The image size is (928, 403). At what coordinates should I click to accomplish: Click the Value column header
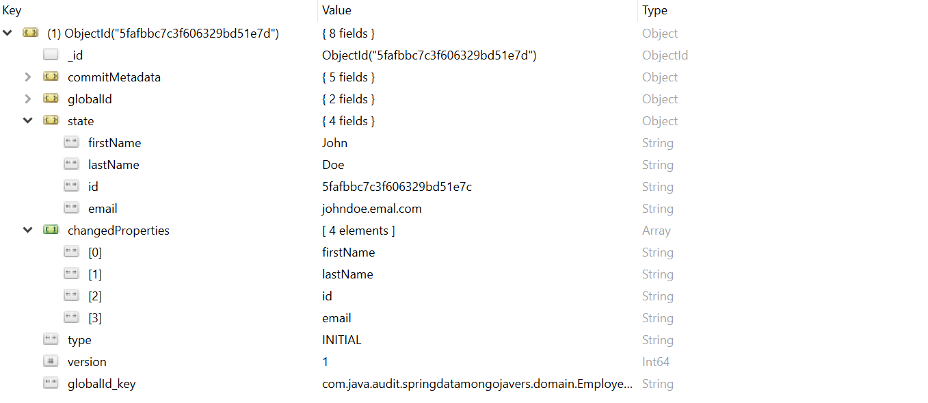pyautogui.click(x=336, y=10)
